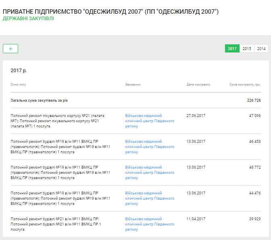Open the 2014 year tab

(x=261, y=49)
